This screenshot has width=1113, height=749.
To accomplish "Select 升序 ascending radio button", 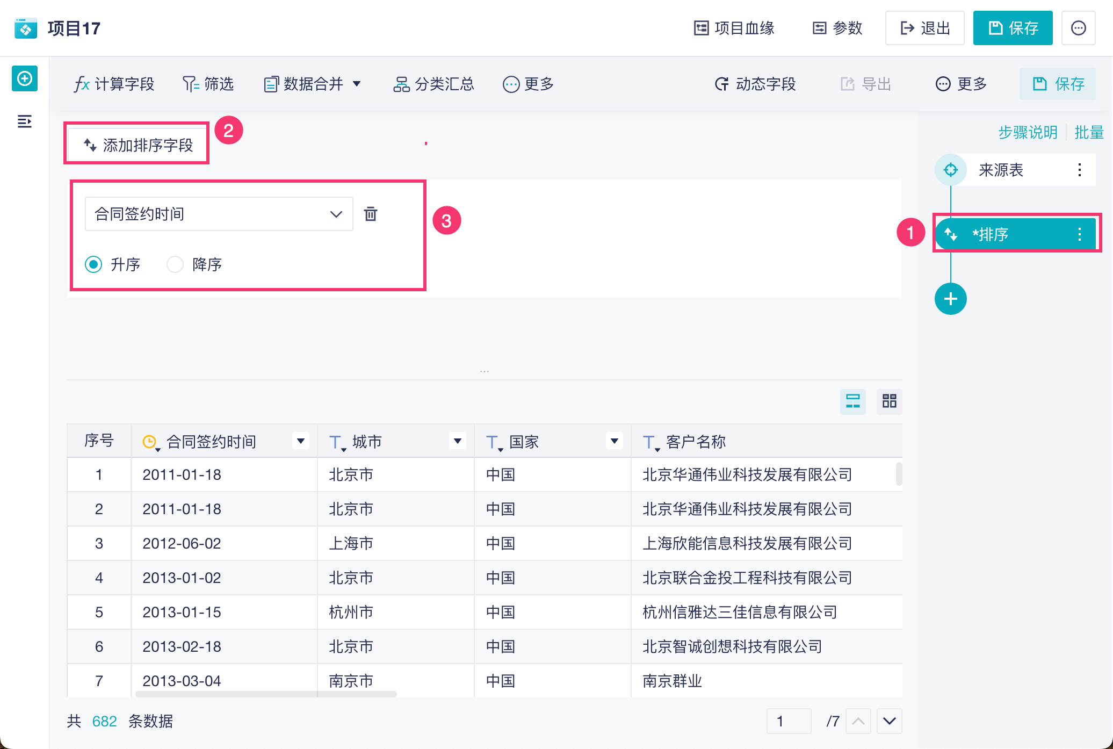I will click(93, 264).
